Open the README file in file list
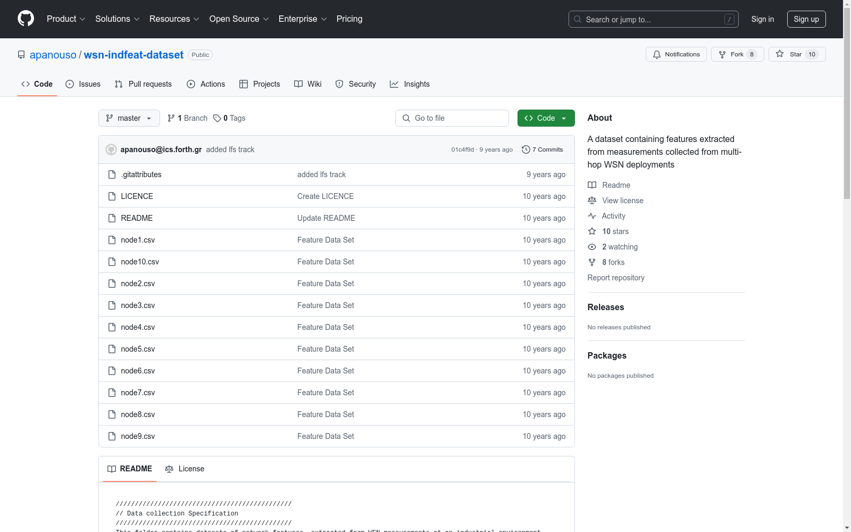Viewport: 851px width, 532px height. pos(137,218)
